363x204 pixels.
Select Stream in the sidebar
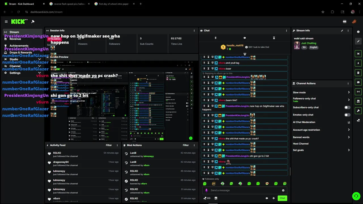(x=23, y=32)
